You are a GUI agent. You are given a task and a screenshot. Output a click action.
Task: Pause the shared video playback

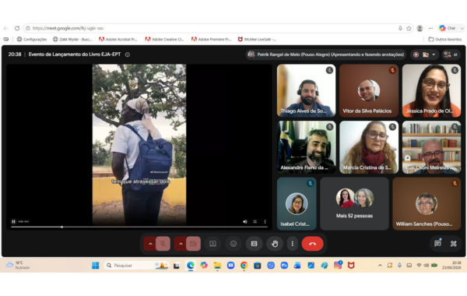(x=13, y=221)
